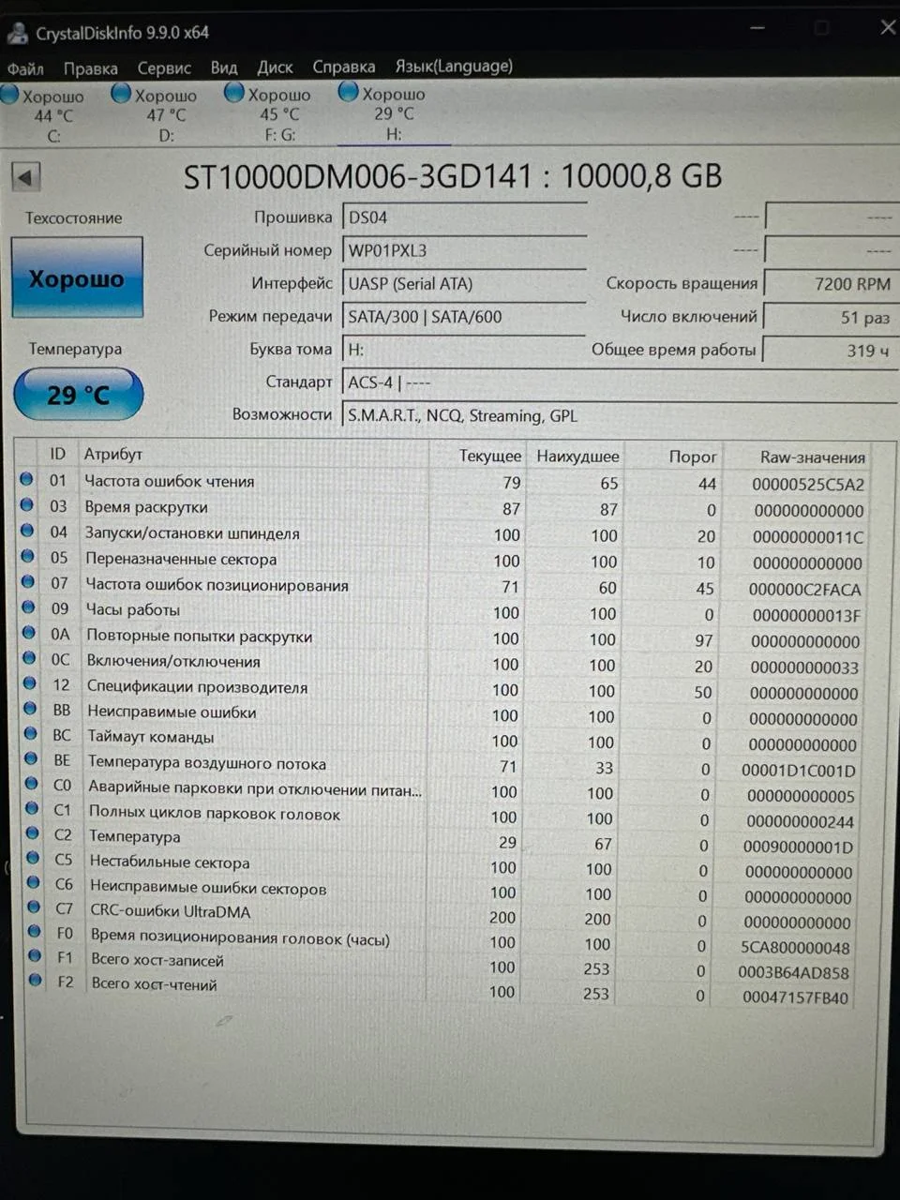Click the disk model title ST10000DM006-3GD141
This screenshot has height=1200, width=900.
tap(357, 176)
